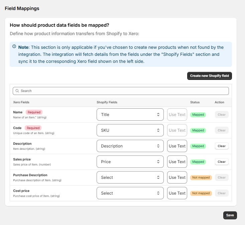
Task: Click Clear in Purchase Description row
Action: click(x=222, y=177)
